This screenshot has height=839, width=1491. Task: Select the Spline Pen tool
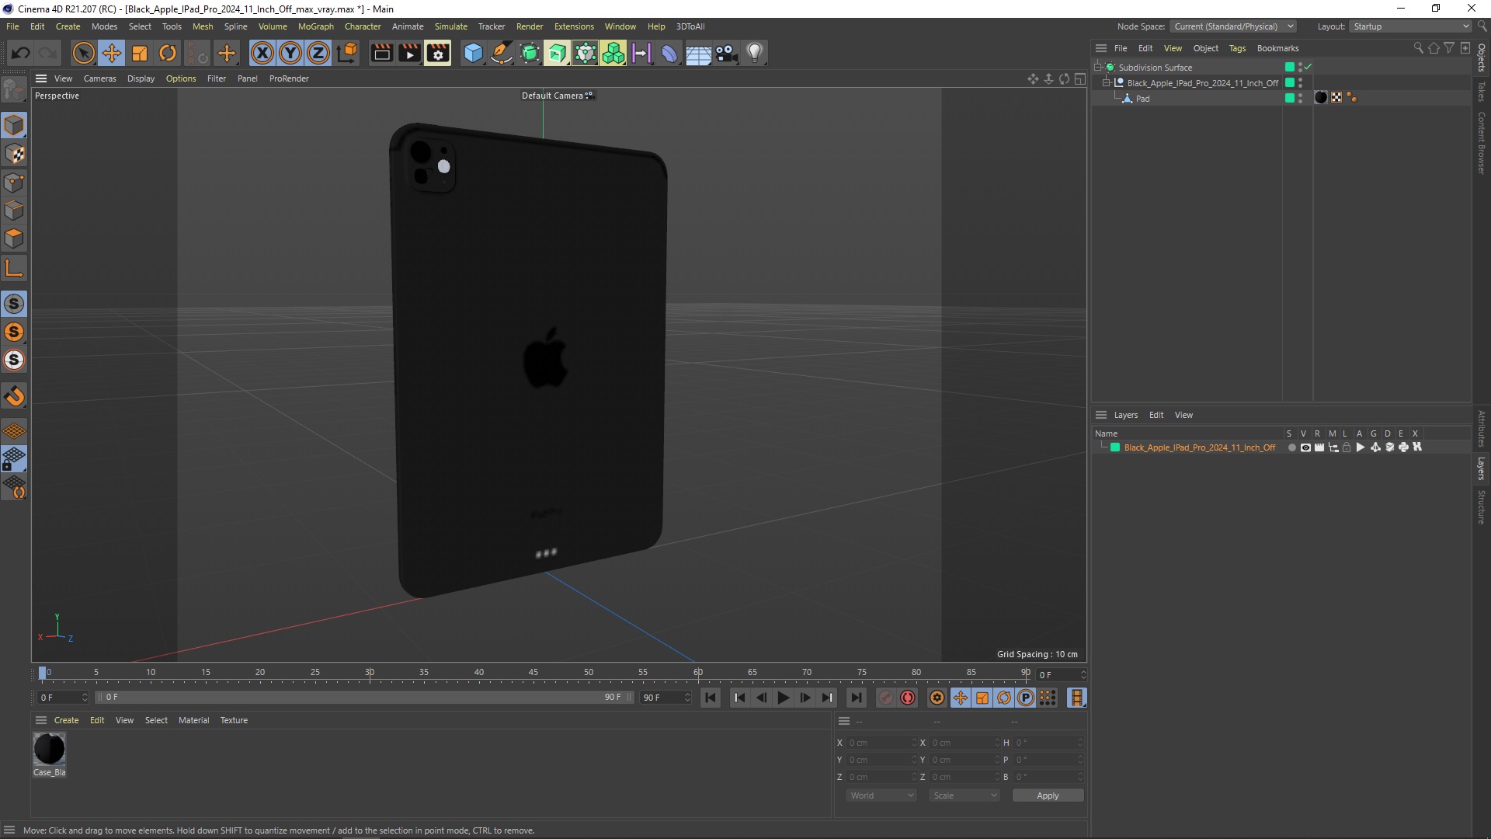pos(502,53)
